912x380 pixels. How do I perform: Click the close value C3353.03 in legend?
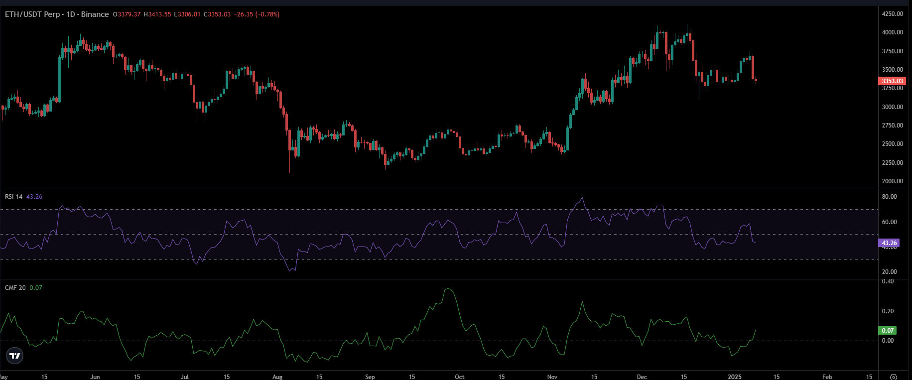(x=217, y=14)
